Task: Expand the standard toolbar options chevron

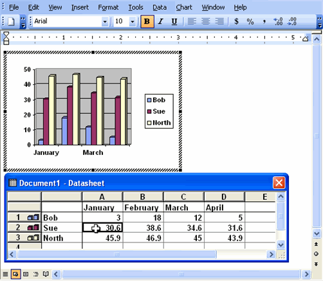Action: click(x=23, y=22)
